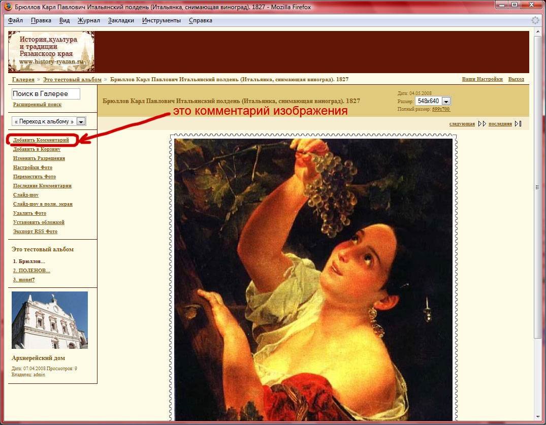Open album item 2. ПОЛЕНОВ...
The height and width of the screenshot is (425, 546).
click(31, 271)
